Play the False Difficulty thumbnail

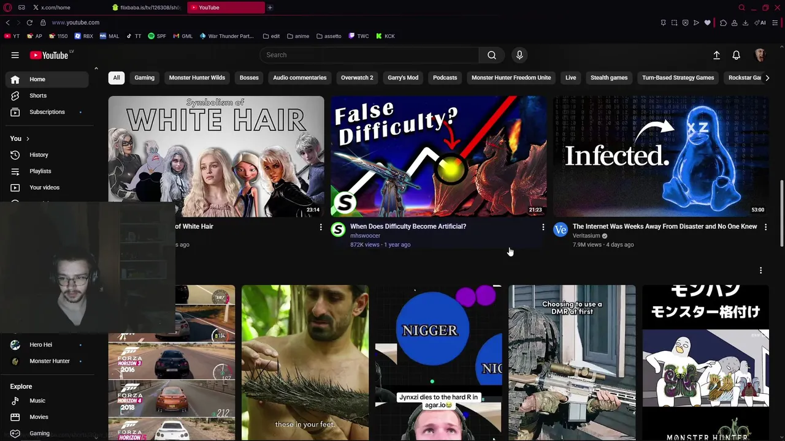(438, 156)
